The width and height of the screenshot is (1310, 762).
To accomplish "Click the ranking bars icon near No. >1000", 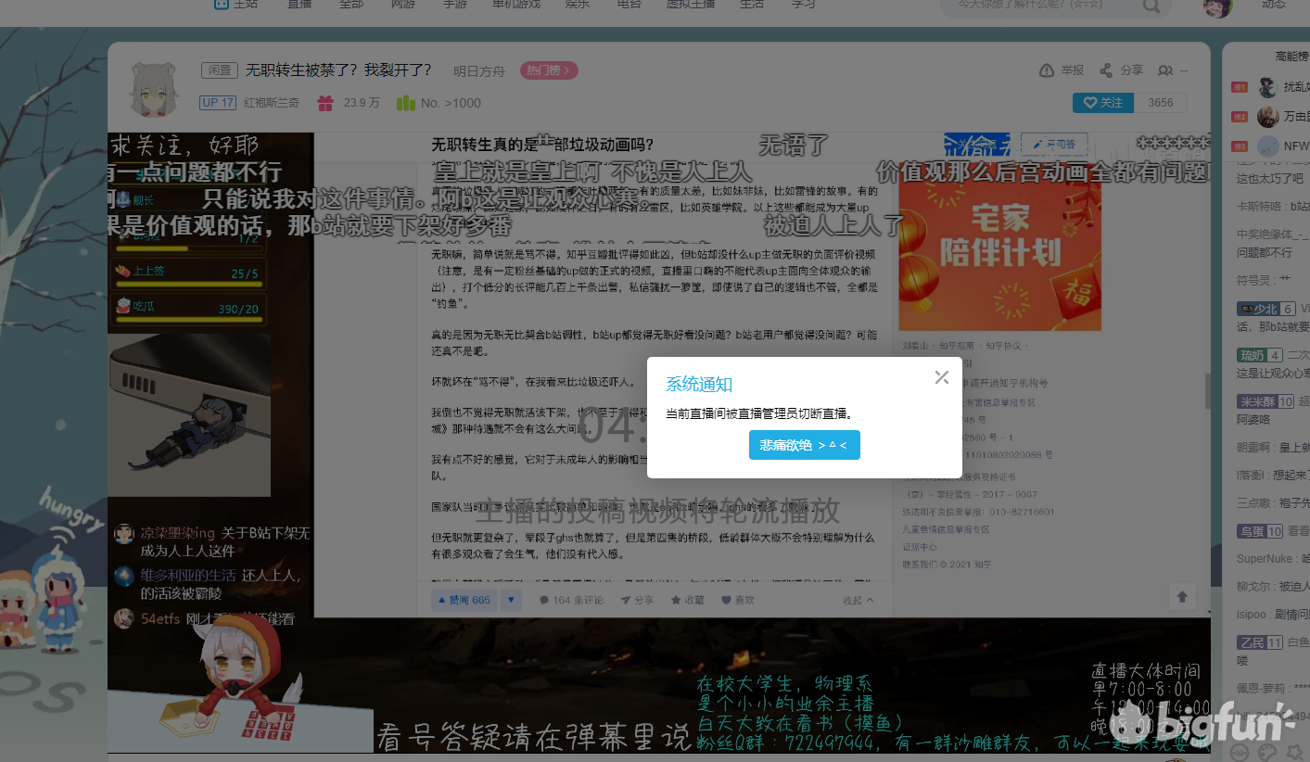I will (405, 103).
